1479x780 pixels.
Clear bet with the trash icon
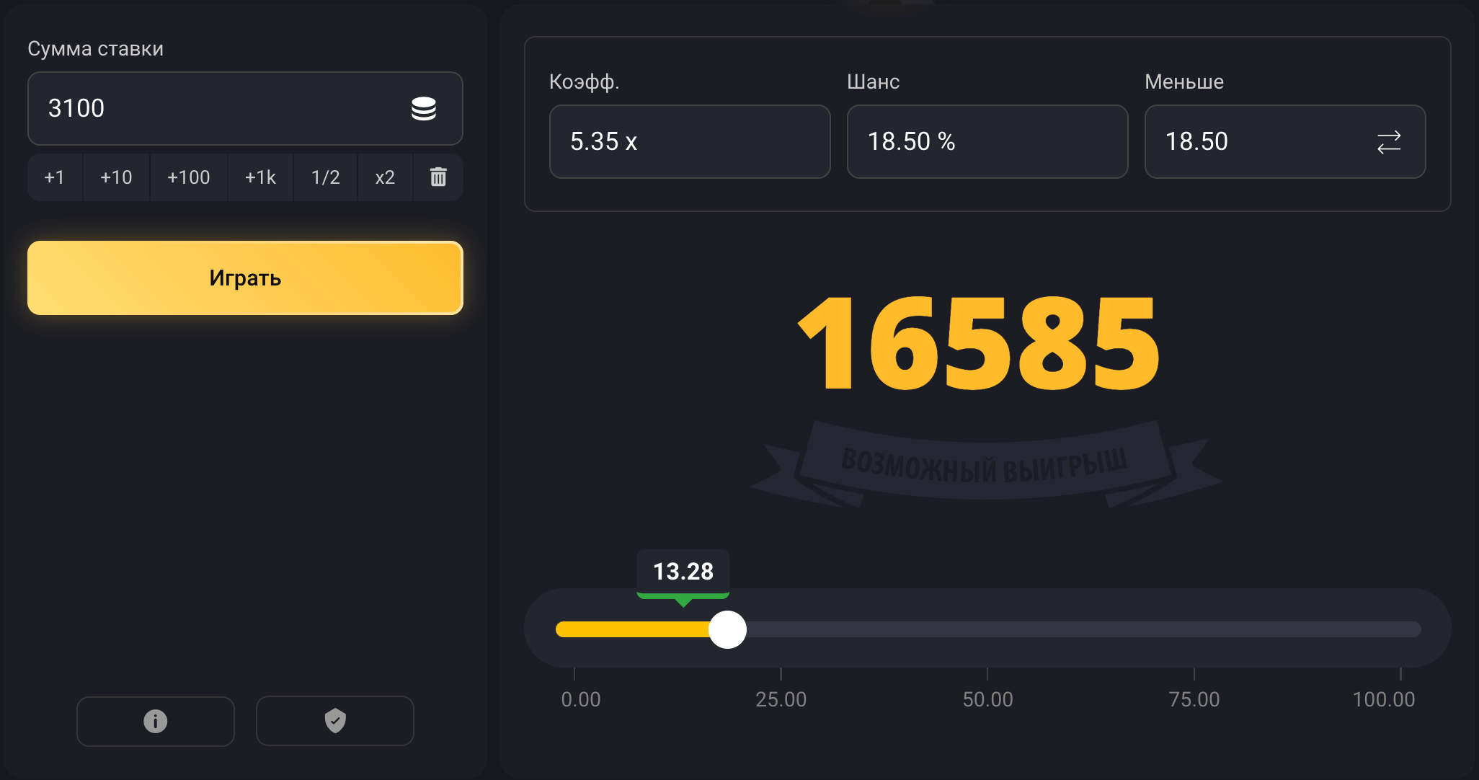(438, 177)
